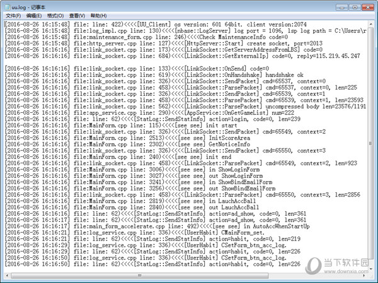Click the Notepad icon in the title bar
The width and height of the screenshot is (378, 283).
click(6, 5)
